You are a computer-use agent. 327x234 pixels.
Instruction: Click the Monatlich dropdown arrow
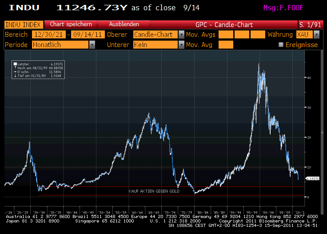point(92,45)
